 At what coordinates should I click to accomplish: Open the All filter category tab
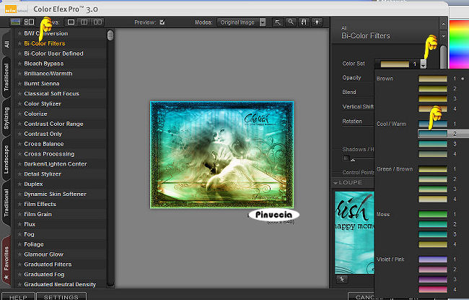coord(6,44)
